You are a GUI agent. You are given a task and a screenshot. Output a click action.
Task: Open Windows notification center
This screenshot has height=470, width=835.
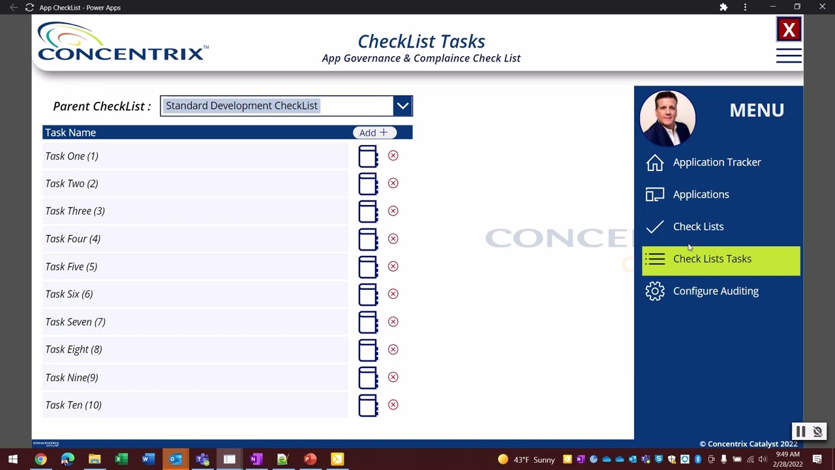tap(817, 460)
